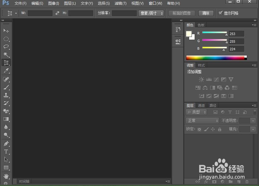Screen dimensions: 259x186
Task: Select the Clone Stamp tool
Action: tap(6, 95)
